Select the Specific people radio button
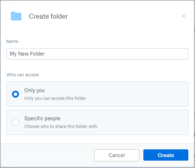Viewport: 195px width, 168px height. tap(15, 122)
